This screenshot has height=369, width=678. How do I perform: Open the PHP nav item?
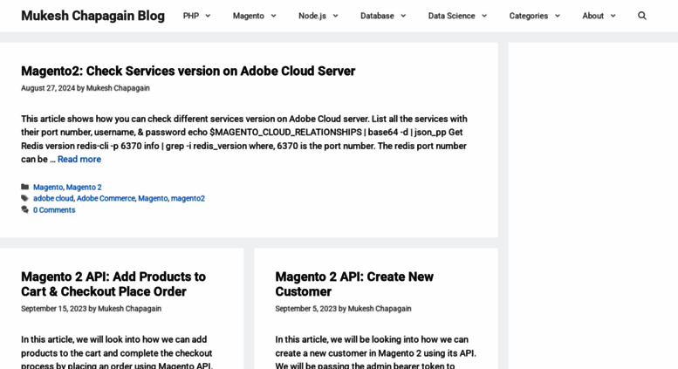coord(191,16)
